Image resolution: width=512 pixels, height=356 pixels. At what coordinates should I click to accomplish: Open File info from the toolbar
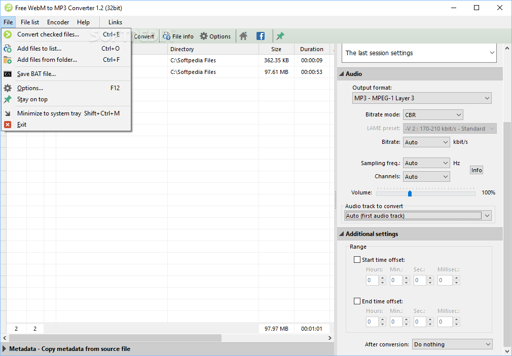pos(178,36)
